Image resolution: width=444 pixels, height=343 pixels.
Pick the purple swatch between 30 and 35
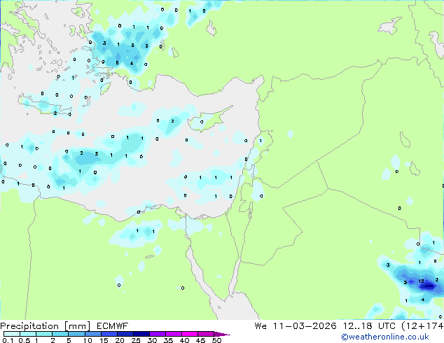[158, 334]
